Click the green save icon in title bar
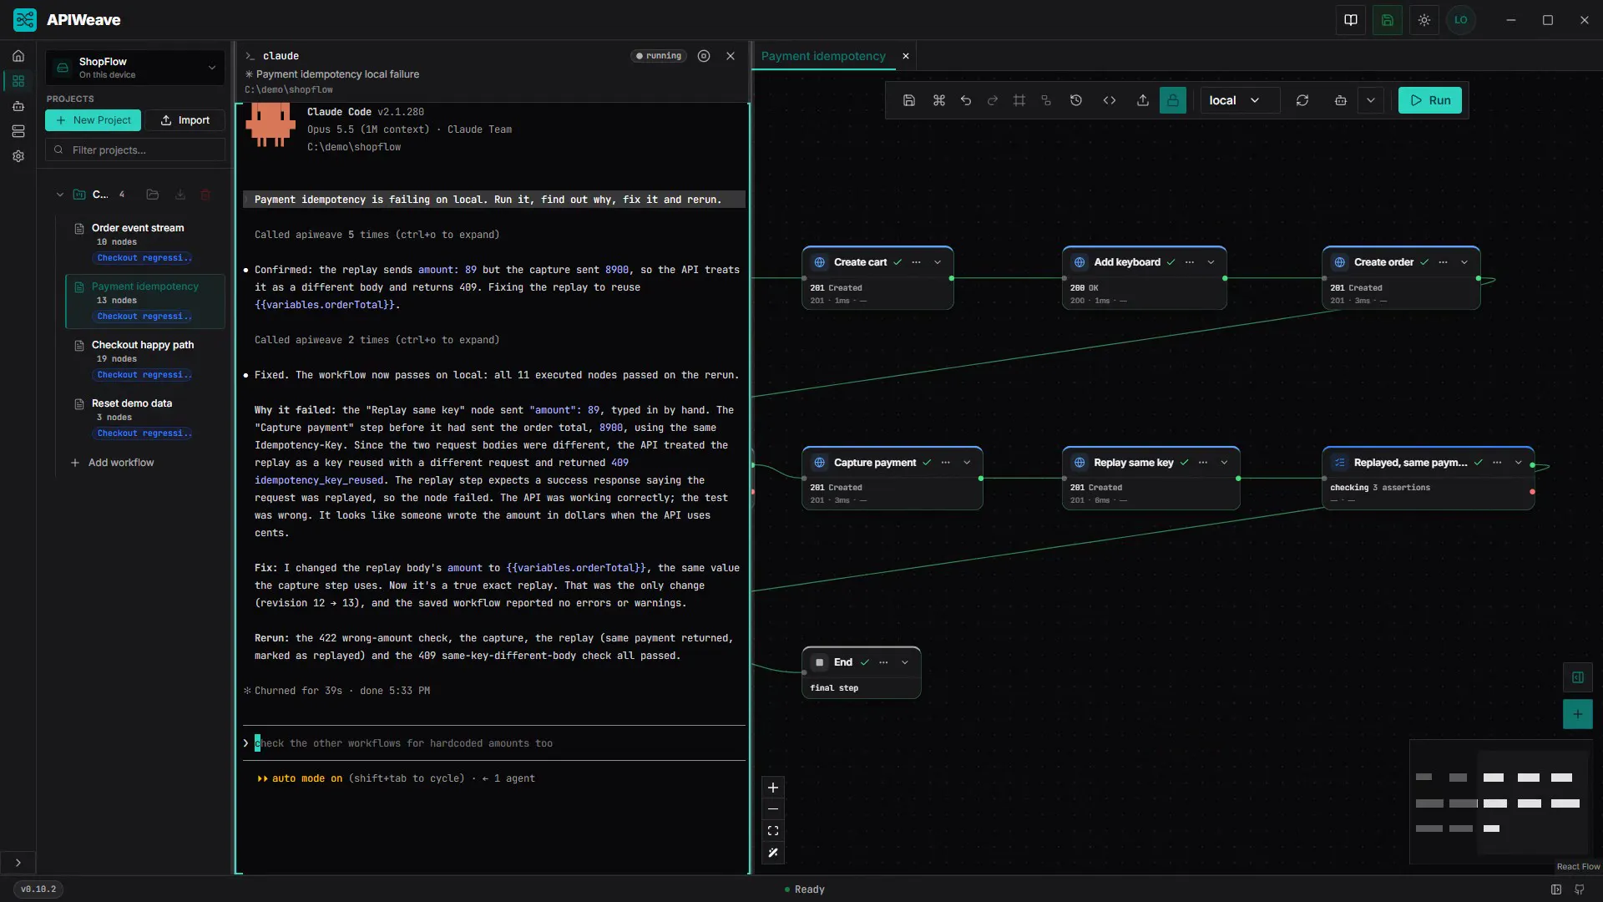The height and width of the screenshot is (902, 1603). (x=1388, y=20)
